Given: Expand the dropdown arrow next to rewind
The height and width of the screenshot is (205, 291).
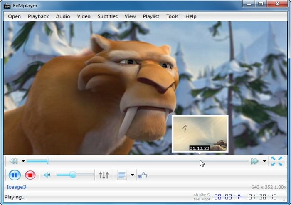Looking at the screenshot, I should [x=23, y=161].
